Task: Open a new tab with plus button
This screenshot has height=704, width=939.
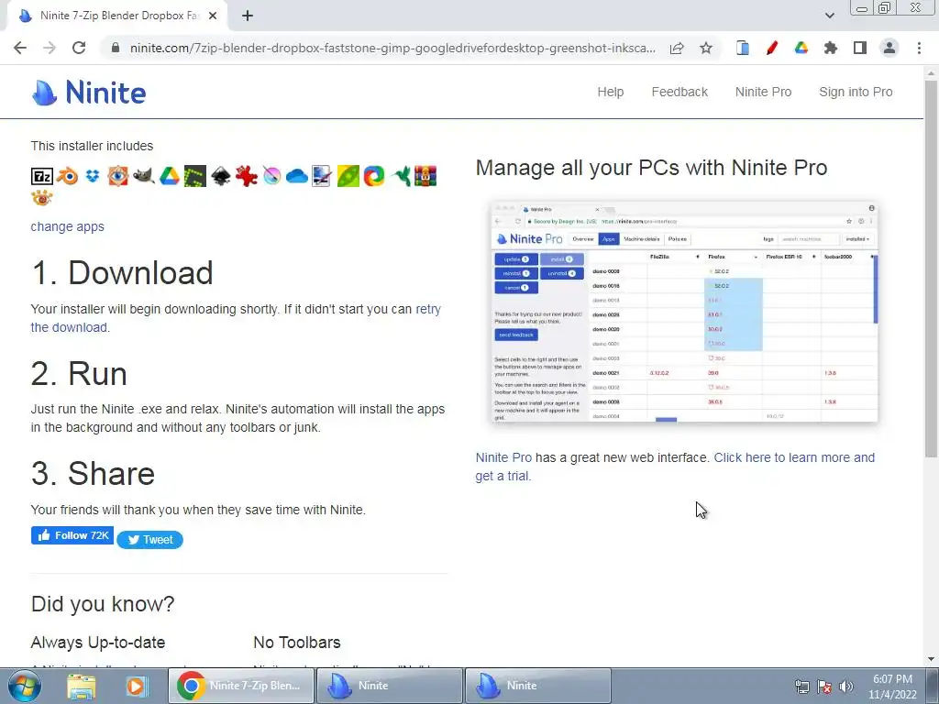Action: 248,16
